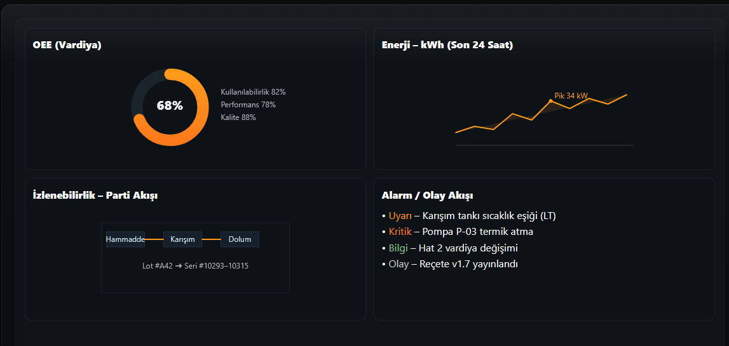Image resolution: width=729 pixels, height=346 pixels.
Task: Click the OEE (Vardiya) card title
Action: pyautogui.click(x=67, y=45)
